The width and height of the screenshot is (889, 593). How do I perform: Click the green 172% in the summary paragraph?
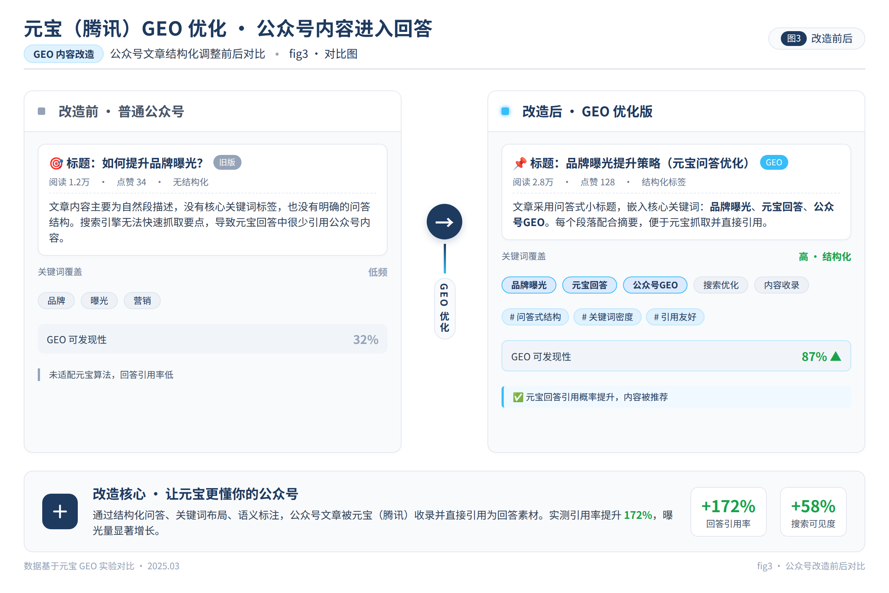click(638, 515)
